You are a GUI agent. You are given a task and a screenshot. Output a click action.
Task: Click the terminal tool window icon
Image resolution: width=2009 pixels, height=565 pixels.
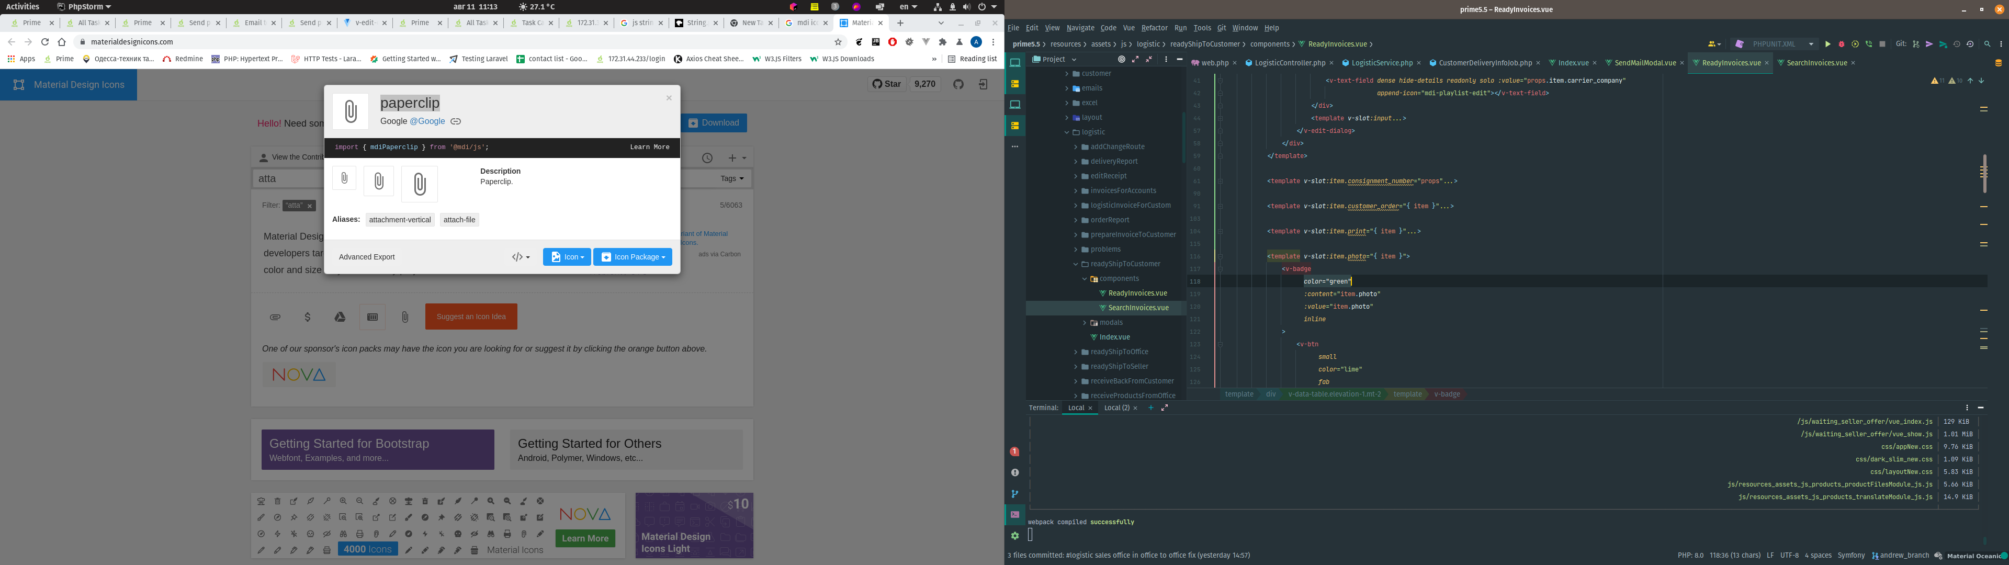pos(1014,514)
